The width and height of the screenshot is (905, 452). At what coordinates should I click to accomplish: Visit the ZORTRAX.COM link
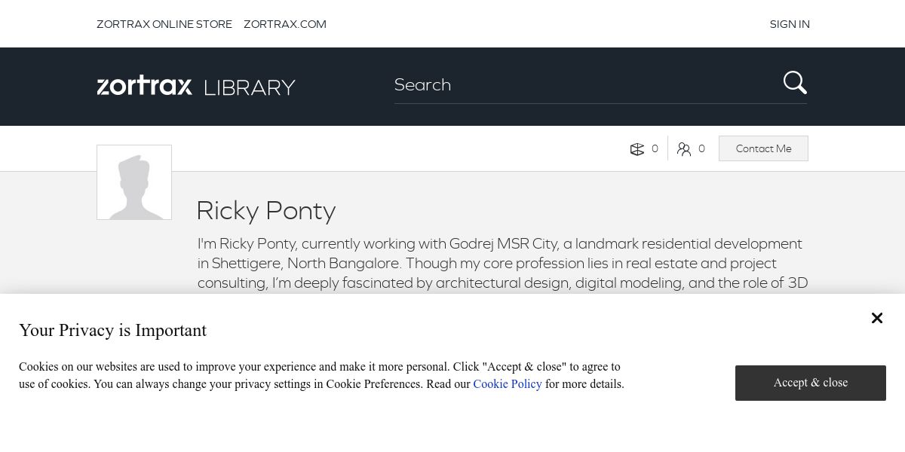(285, 24)
